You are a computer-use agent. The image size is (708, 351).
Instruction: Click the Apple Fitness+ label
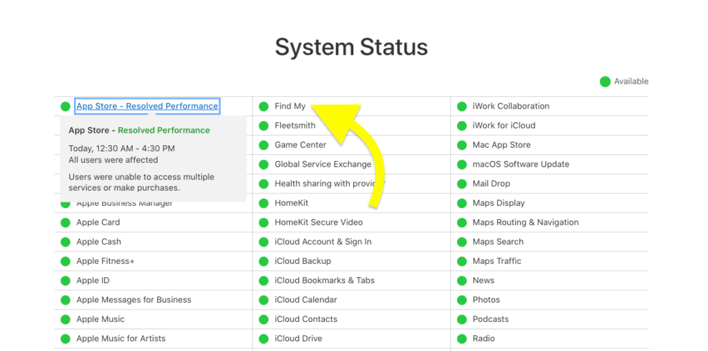coord(105,261)
